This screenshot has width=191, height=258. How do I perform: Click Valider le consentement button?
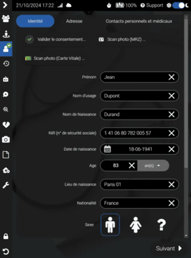click(56, 40)
